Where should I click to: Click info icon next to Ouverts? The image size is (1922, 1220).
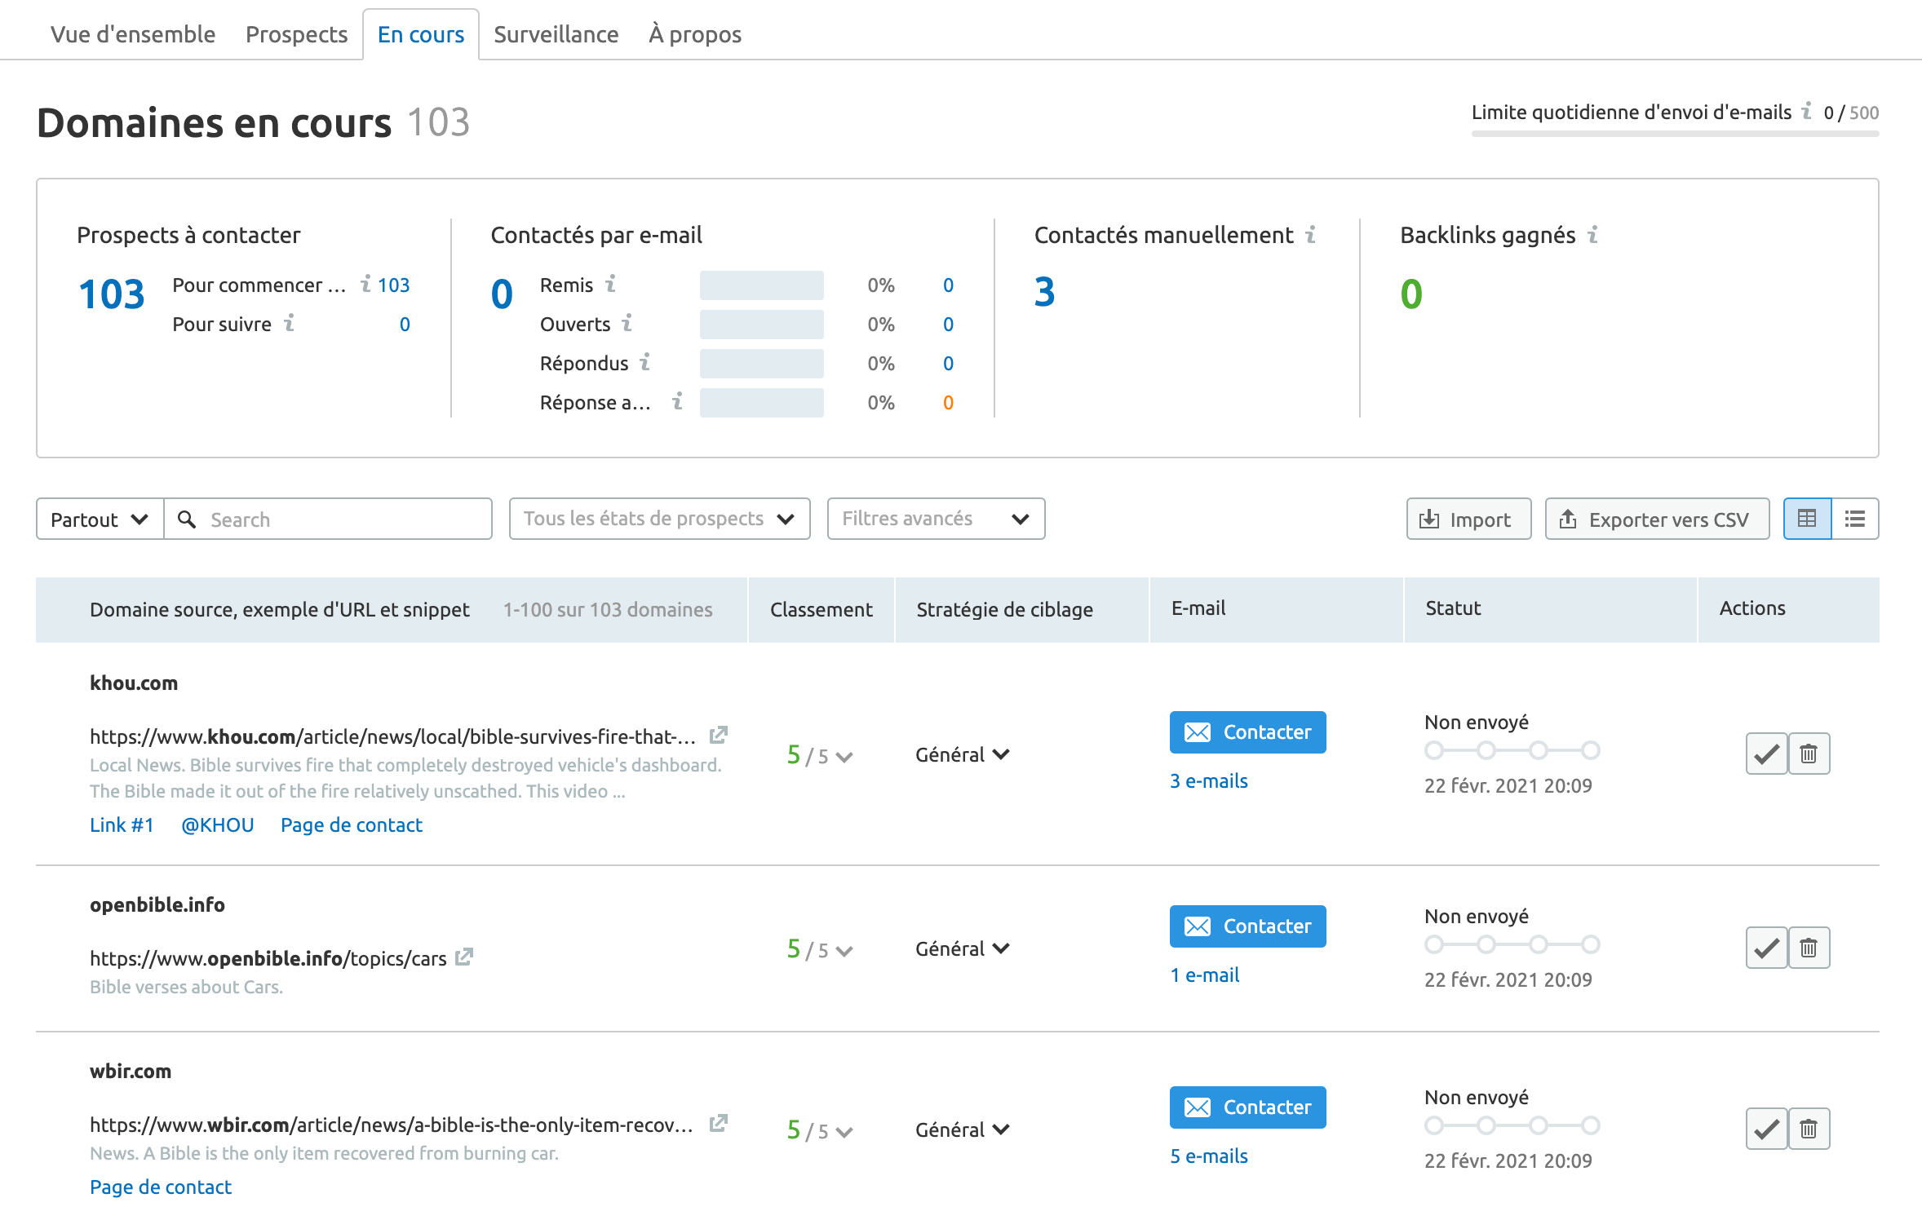627,323
